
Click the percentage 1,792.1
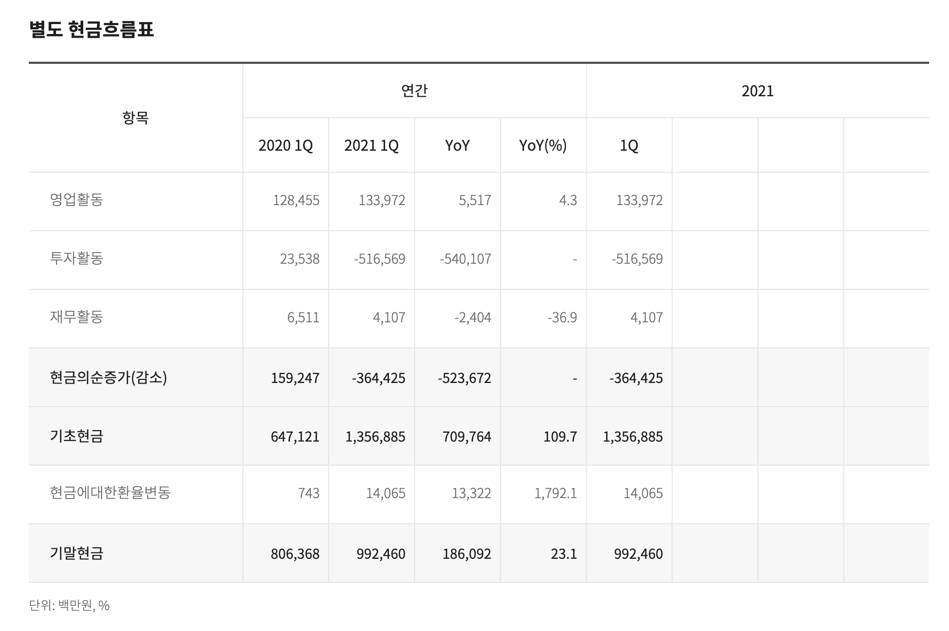pyautogui.click(x=555, y=493)
